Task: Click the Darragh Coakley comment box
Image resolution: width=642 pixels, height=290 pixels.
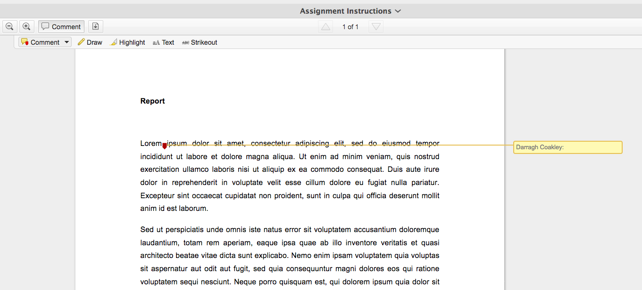Action: [x=568, y=147]
